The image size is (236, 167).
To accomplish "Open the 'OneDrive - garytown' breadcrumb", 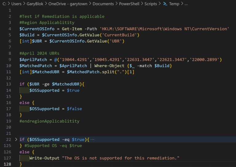I will click(68, 4).
